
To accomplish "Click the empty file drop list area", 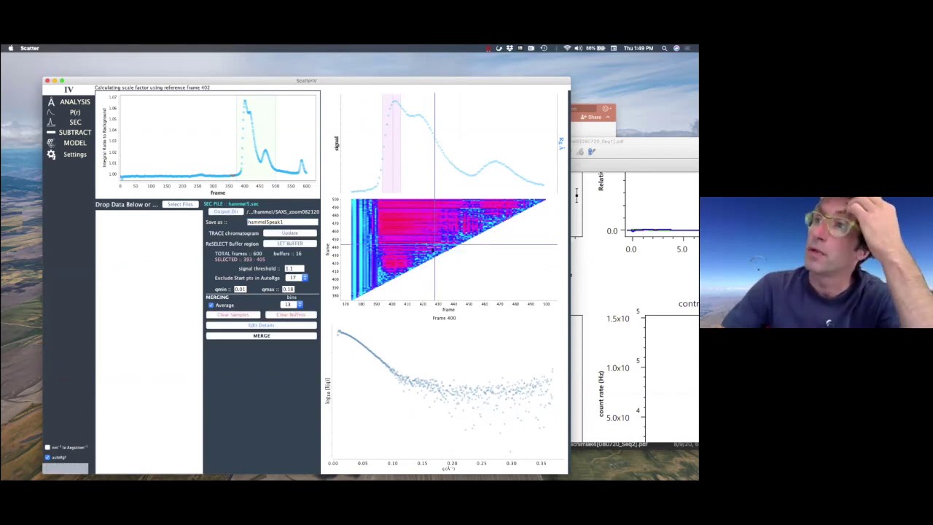I will [149, 341].
